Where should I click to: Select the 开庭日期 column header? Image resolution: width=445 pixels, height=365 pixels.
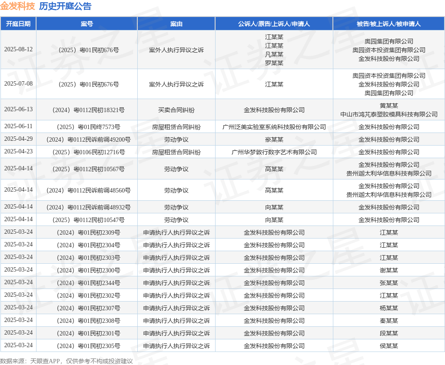tap(18, 24)
